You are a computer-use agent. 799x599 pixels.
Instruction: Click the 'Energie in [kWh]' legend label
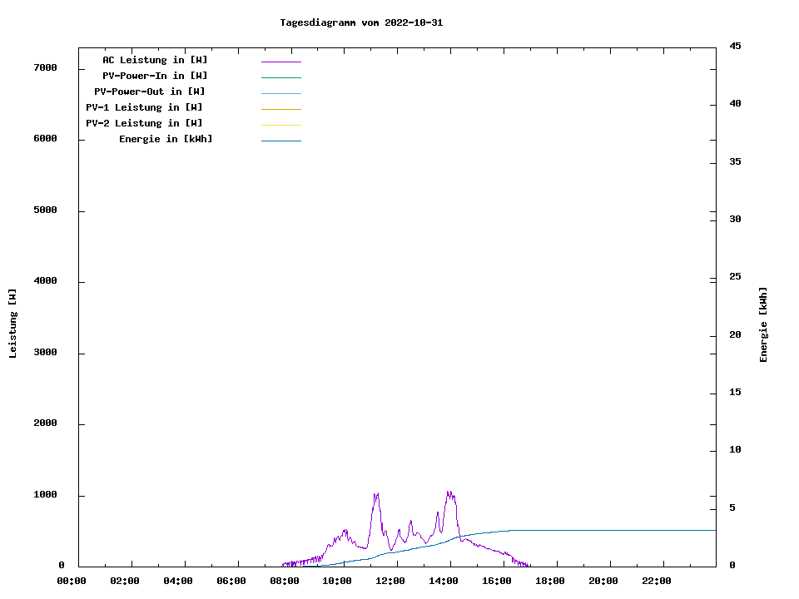pos(166,139)
